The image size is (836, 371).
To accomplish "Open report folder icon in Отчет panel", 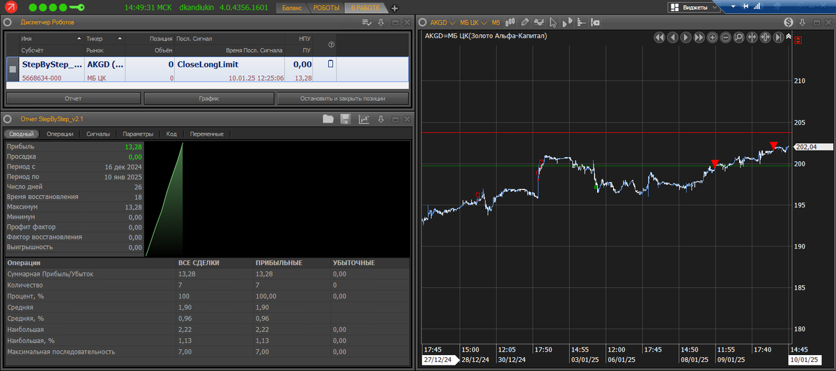I will click(x=328, y=120).
